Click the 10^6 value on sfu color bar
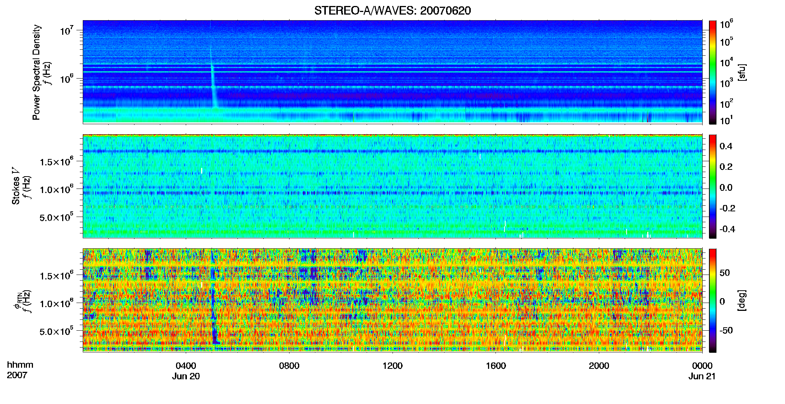 (726, 24)
